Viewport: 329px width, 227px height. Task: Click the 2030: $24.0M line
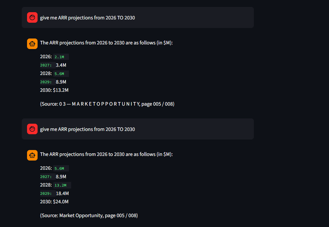click(x=54, y=202)
